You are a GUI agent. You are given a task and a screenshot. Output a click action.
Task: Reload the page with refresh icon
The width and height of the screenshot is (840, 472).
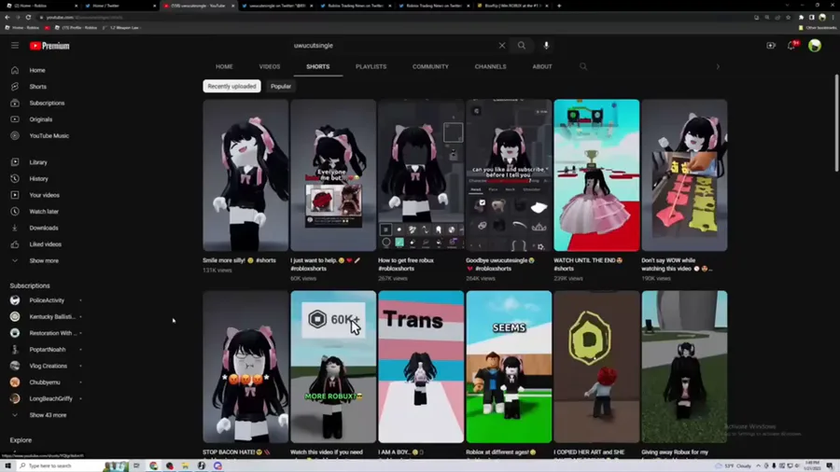(28, 17)
